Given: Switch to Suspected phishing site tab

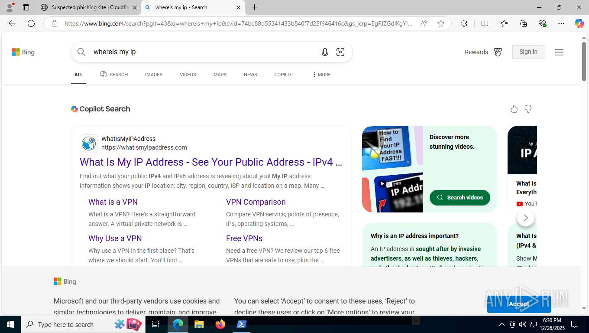Looking at the screenshot, I should (90, 7).
